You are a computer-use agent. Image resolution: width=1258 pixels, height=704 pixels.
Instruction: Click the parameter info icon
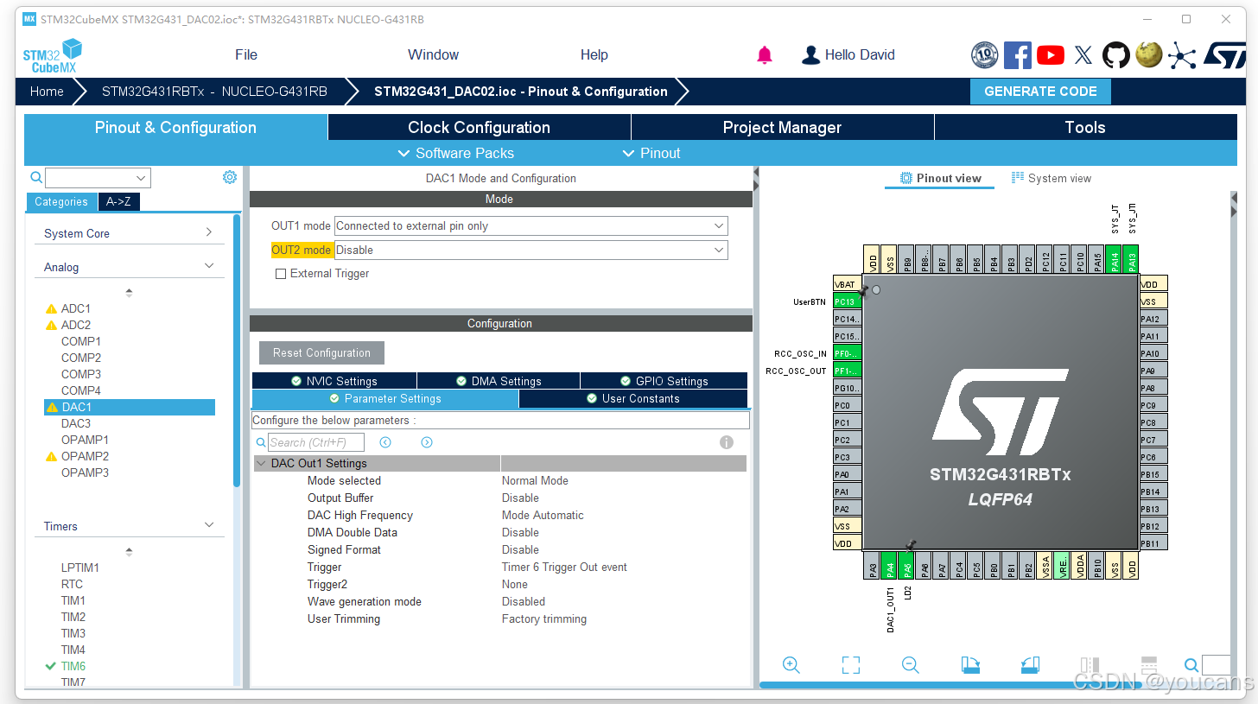[x=727, y=442]
